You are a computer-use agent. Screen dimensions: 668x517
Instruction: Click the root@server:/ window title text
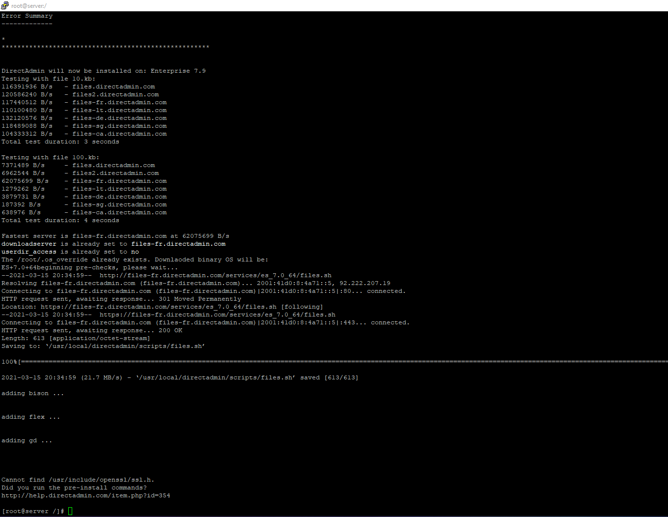point(29,6)
